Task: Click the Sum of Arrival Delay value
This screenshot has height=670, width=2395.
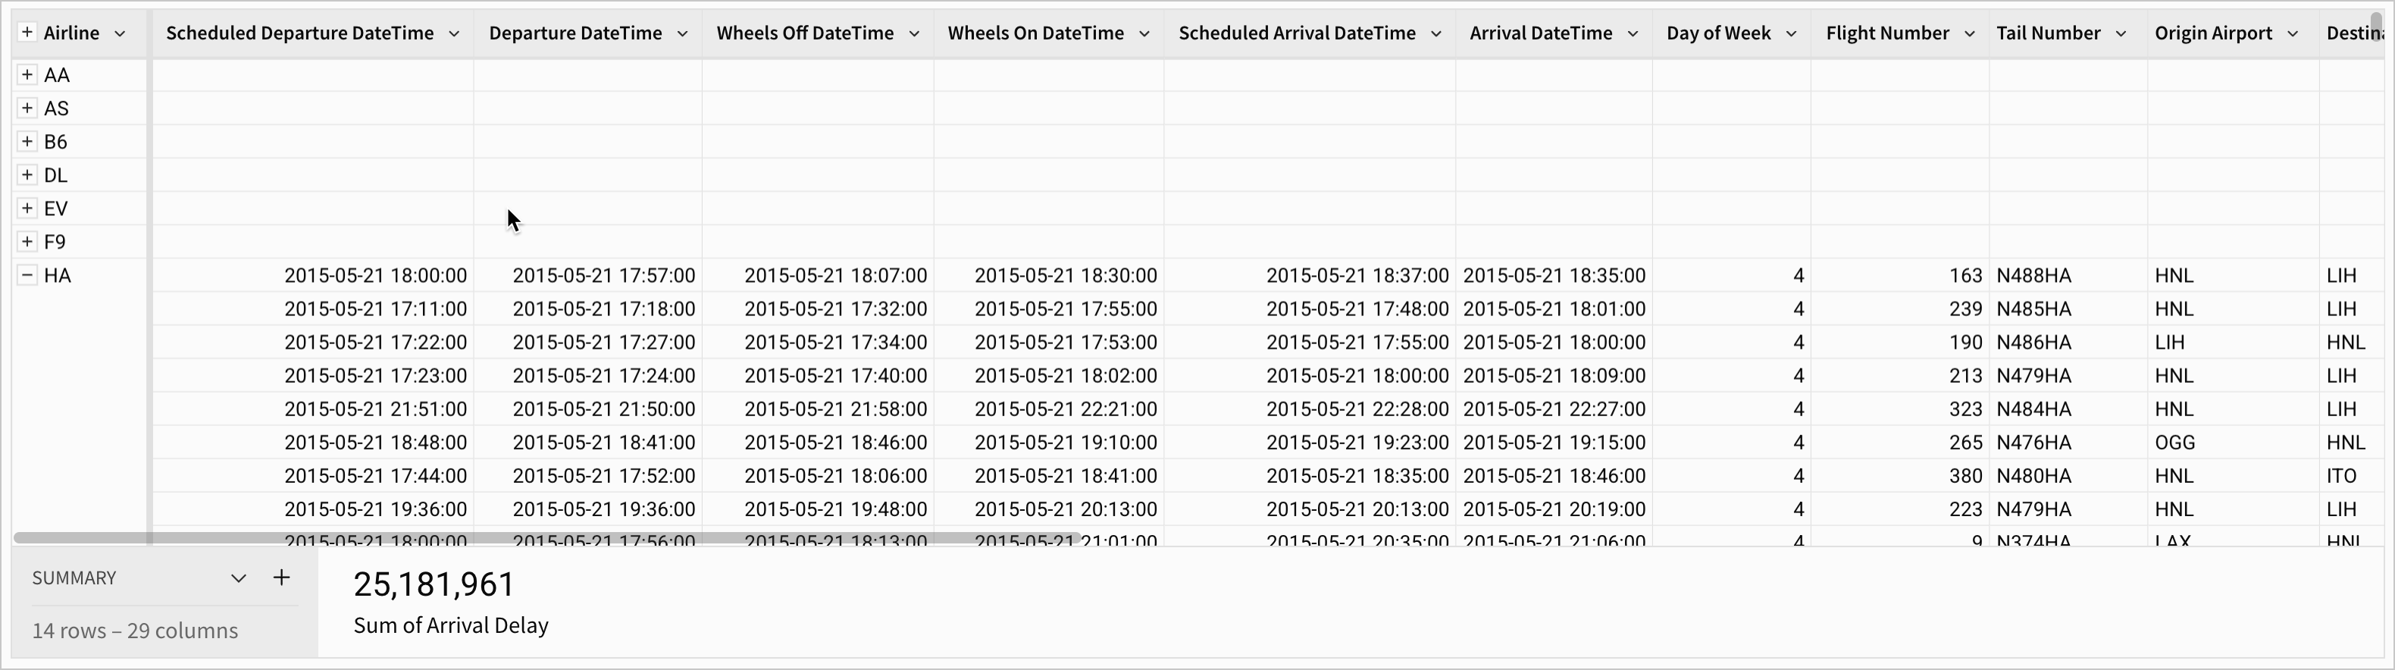Action: (434, 584)
